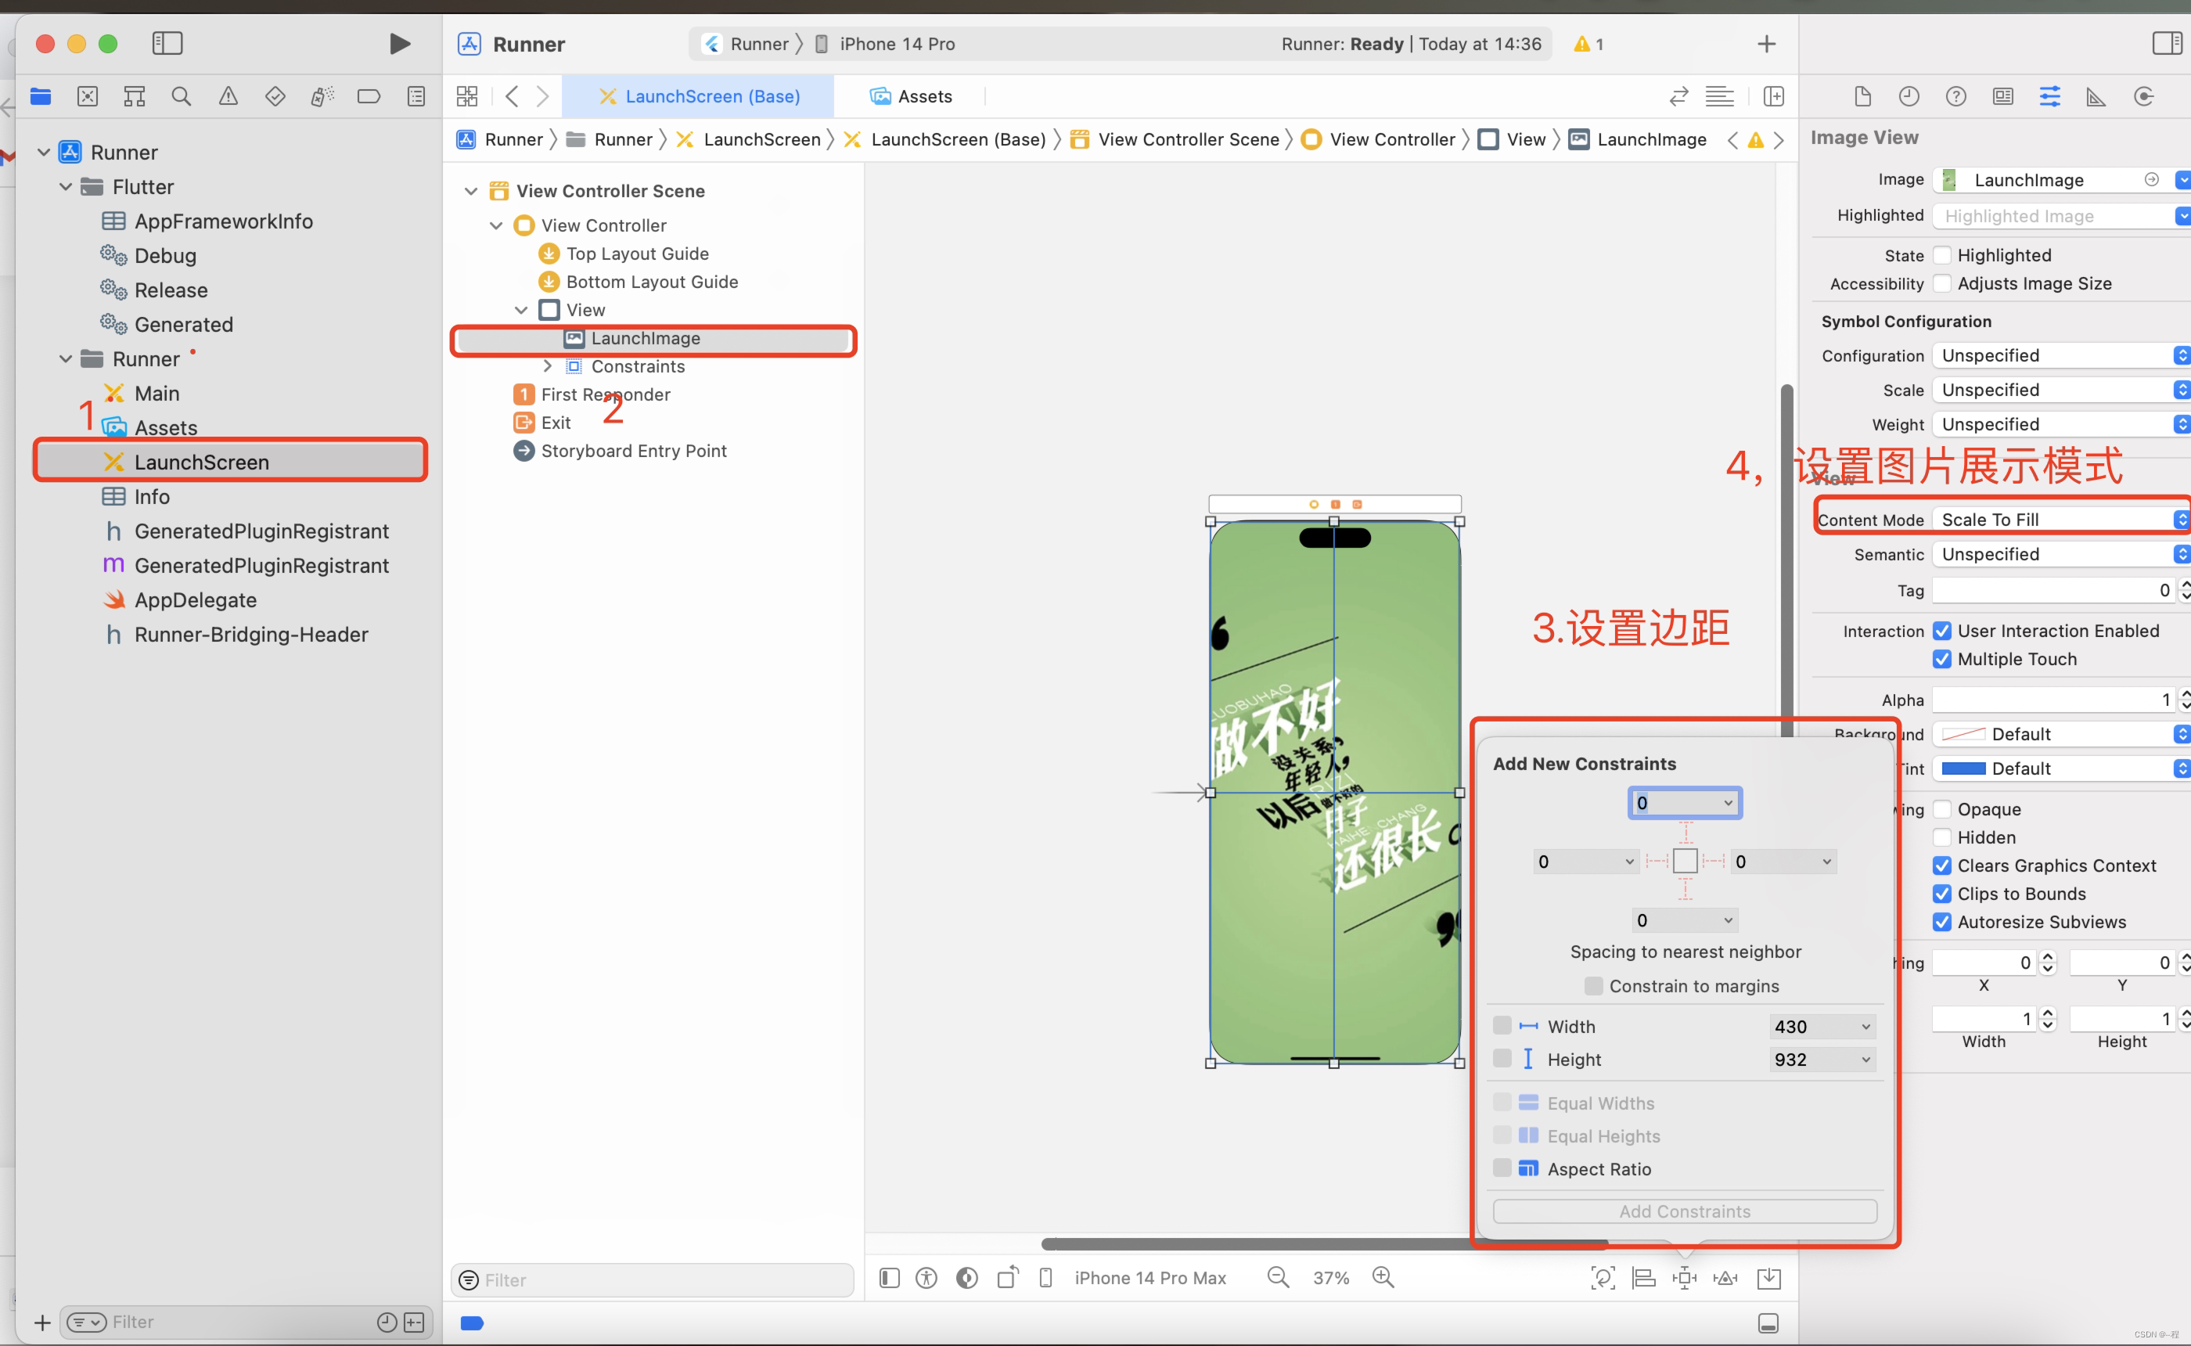Enable the Aspect Ratio constraint checkbox
The height and width of the screenshot is (1346, 2191).
[x=1502, y=1168]
